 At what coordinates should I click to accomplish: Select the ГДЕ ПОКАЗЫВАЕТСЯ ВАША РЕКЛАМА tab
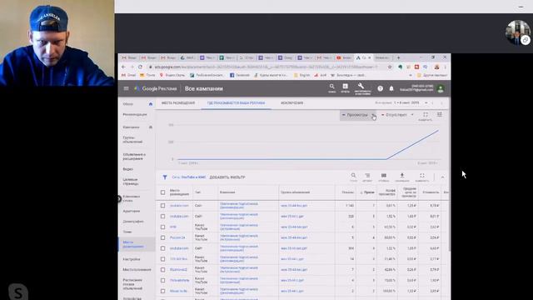pos(236,103)
